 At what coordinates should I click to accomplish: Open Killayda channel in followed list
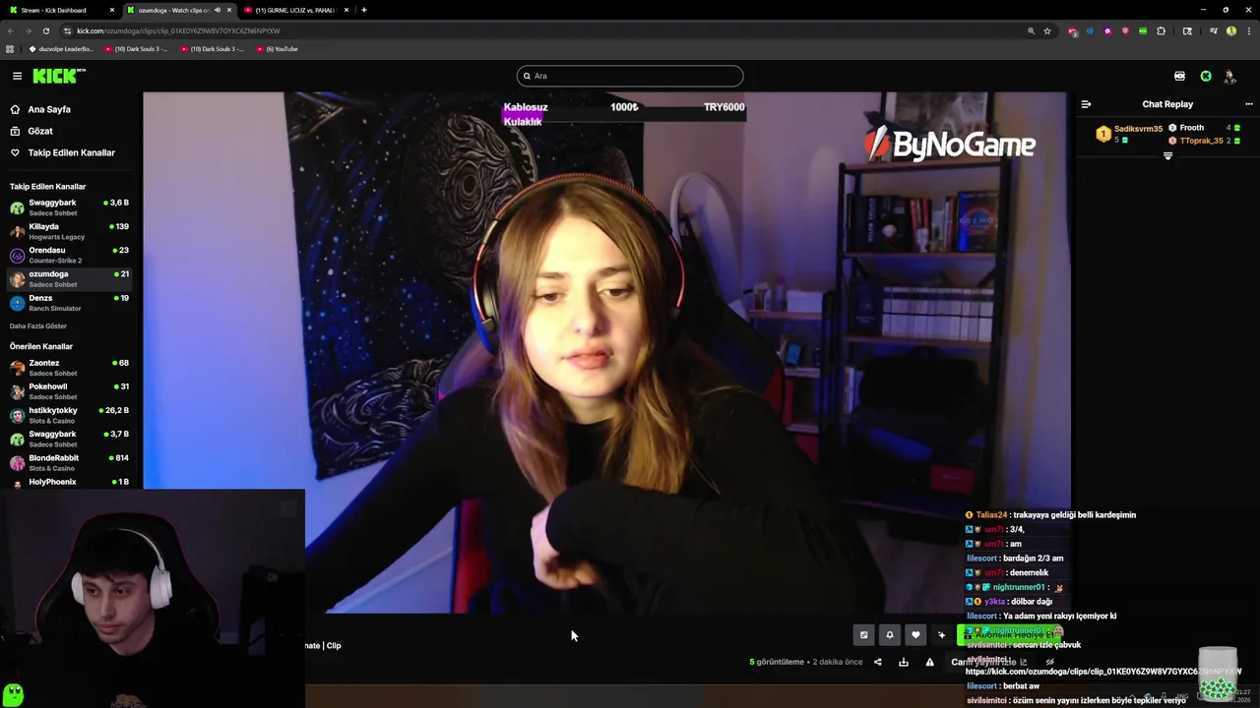tap(69, 231)
